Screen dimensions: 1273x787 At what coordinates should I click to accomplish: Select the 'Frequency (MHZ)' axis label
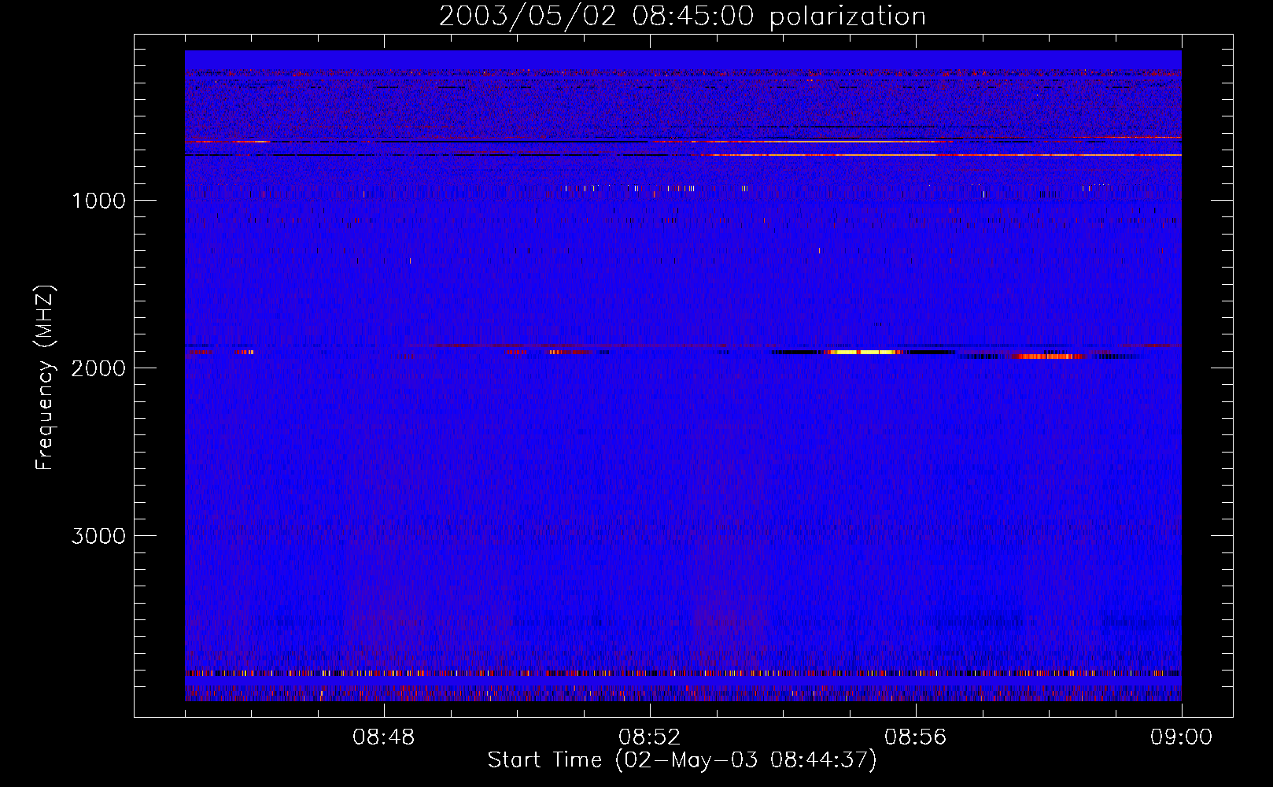[46, 378]
